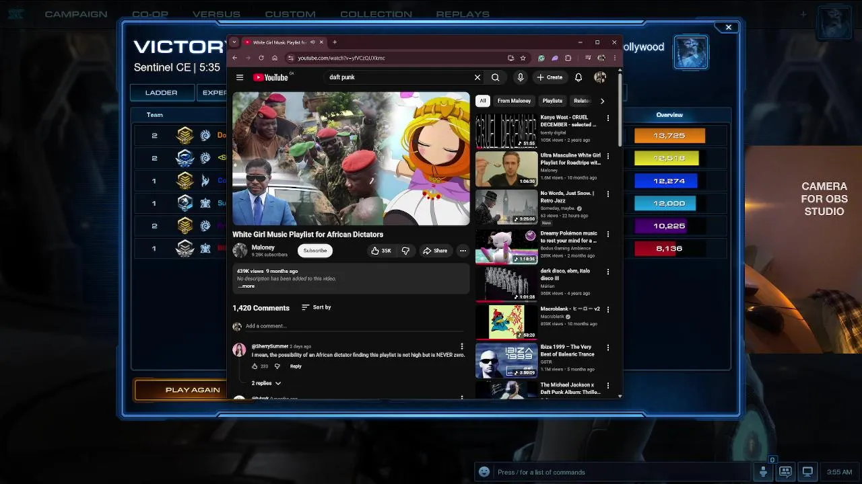Go to the YouTube home logo

(x=271, y=77)
